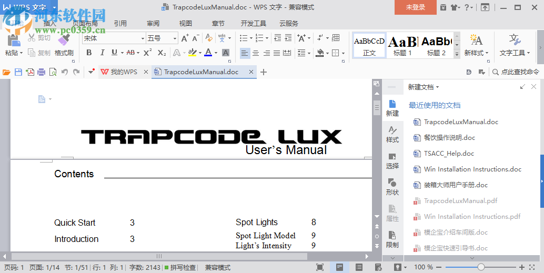544x273 pixels.
Task: Add a new document tab
Action: tap(264, 72)
